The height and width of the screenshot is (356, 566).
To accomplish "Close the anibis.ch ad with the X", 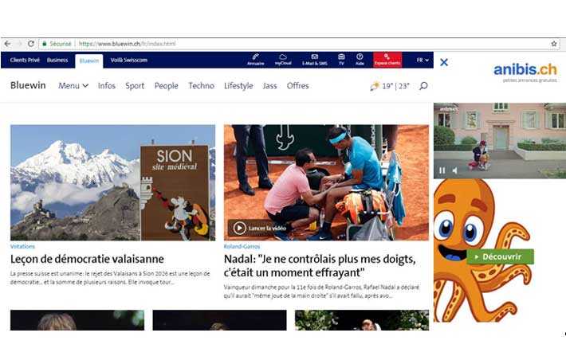I will pyautogui.click(x=444, y=62).
